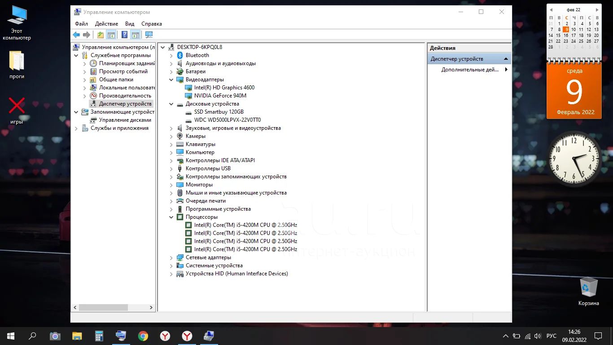This screenshot has width=613, height=345.
Task: Collapse the Запоминающие устройства node
Action: coord(76,112)
